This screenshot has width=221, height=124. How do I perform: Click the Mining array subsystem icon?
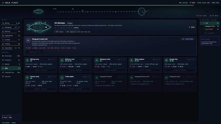pos(27,60)
